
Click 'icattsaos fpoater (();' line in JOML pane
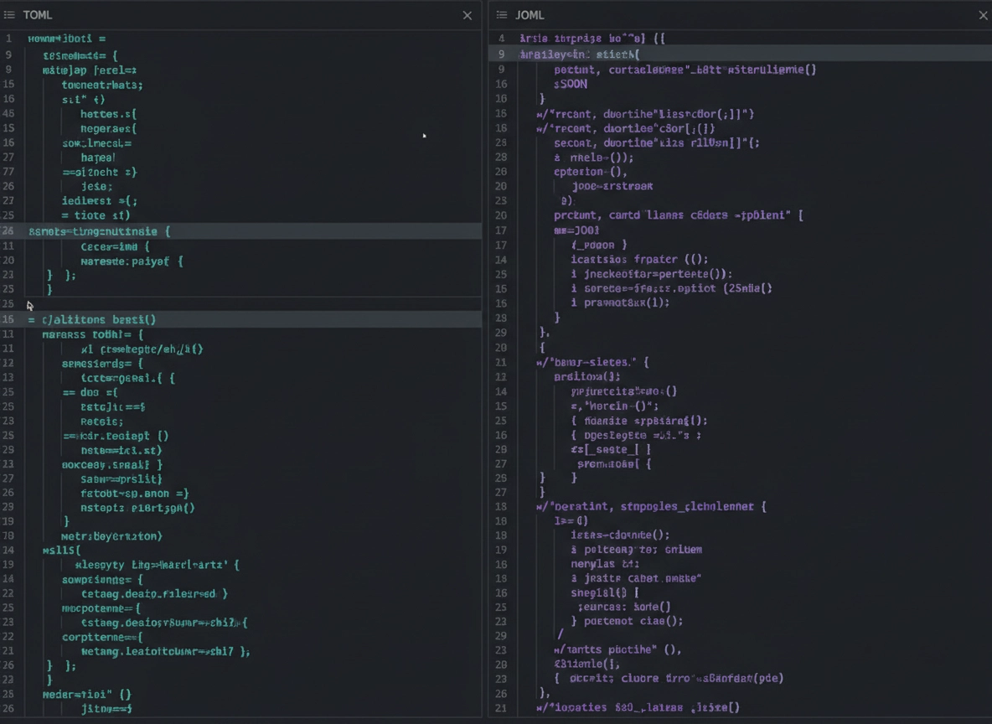[639, 259]
